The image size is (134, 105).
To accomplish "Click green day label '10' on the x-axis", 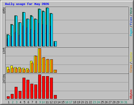I will pos(43,102).
